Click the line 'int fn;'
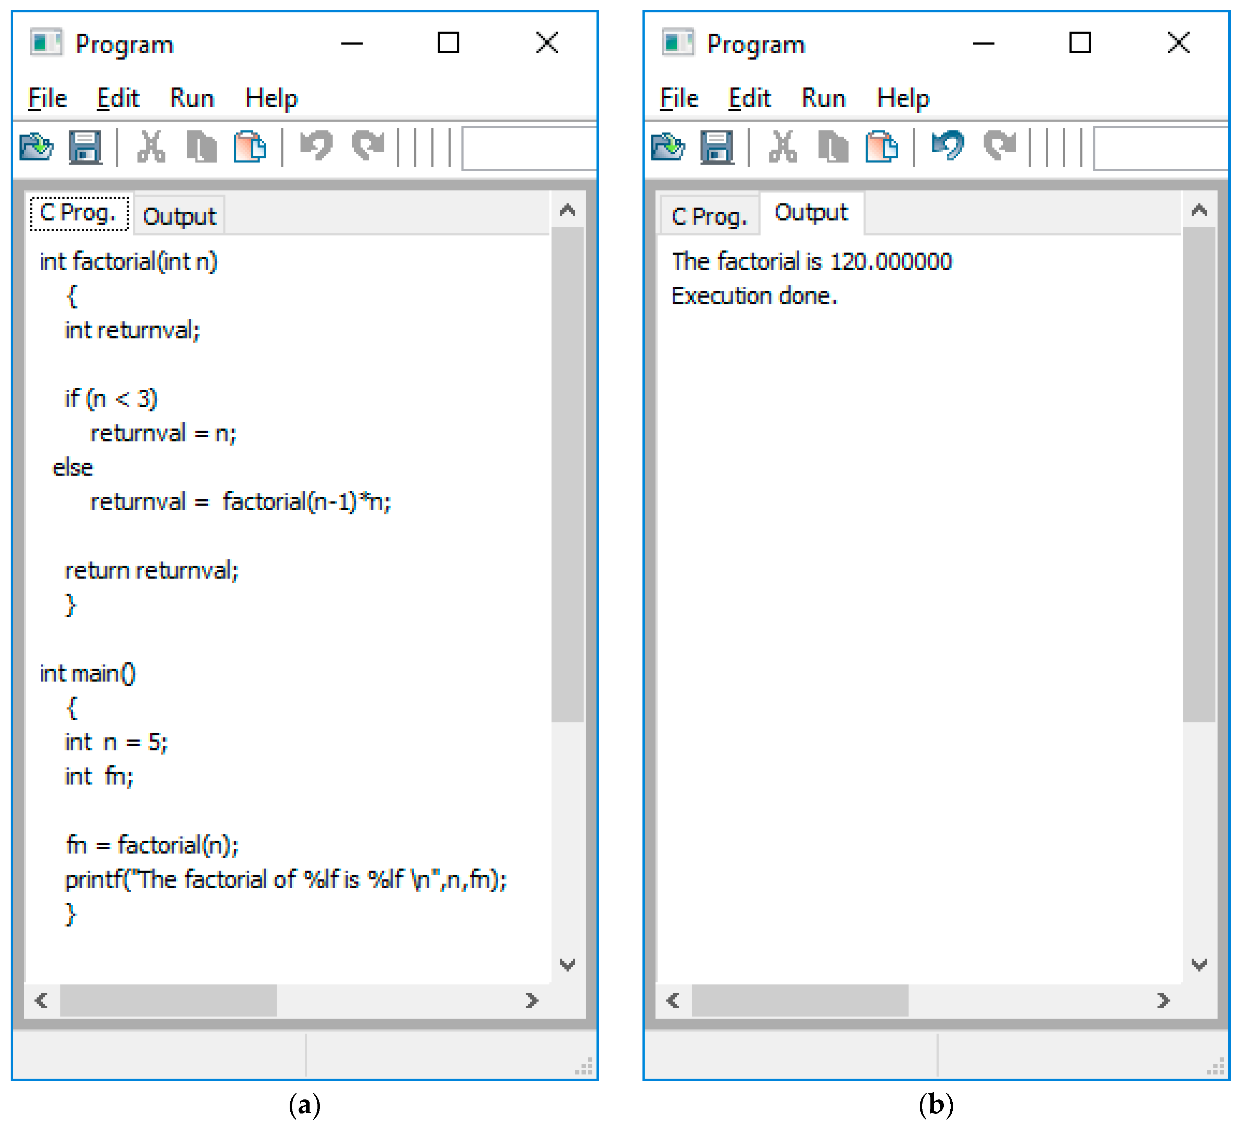This screenshot has width=1241, height=1131. click(99, 777)
